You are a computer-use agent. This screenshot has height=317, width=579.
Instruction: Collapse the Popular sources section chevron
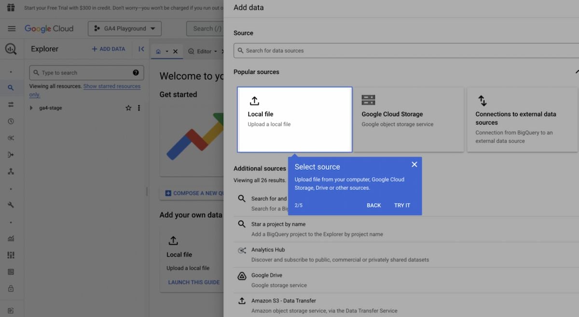pyautogui.click(x=577, y=72)
